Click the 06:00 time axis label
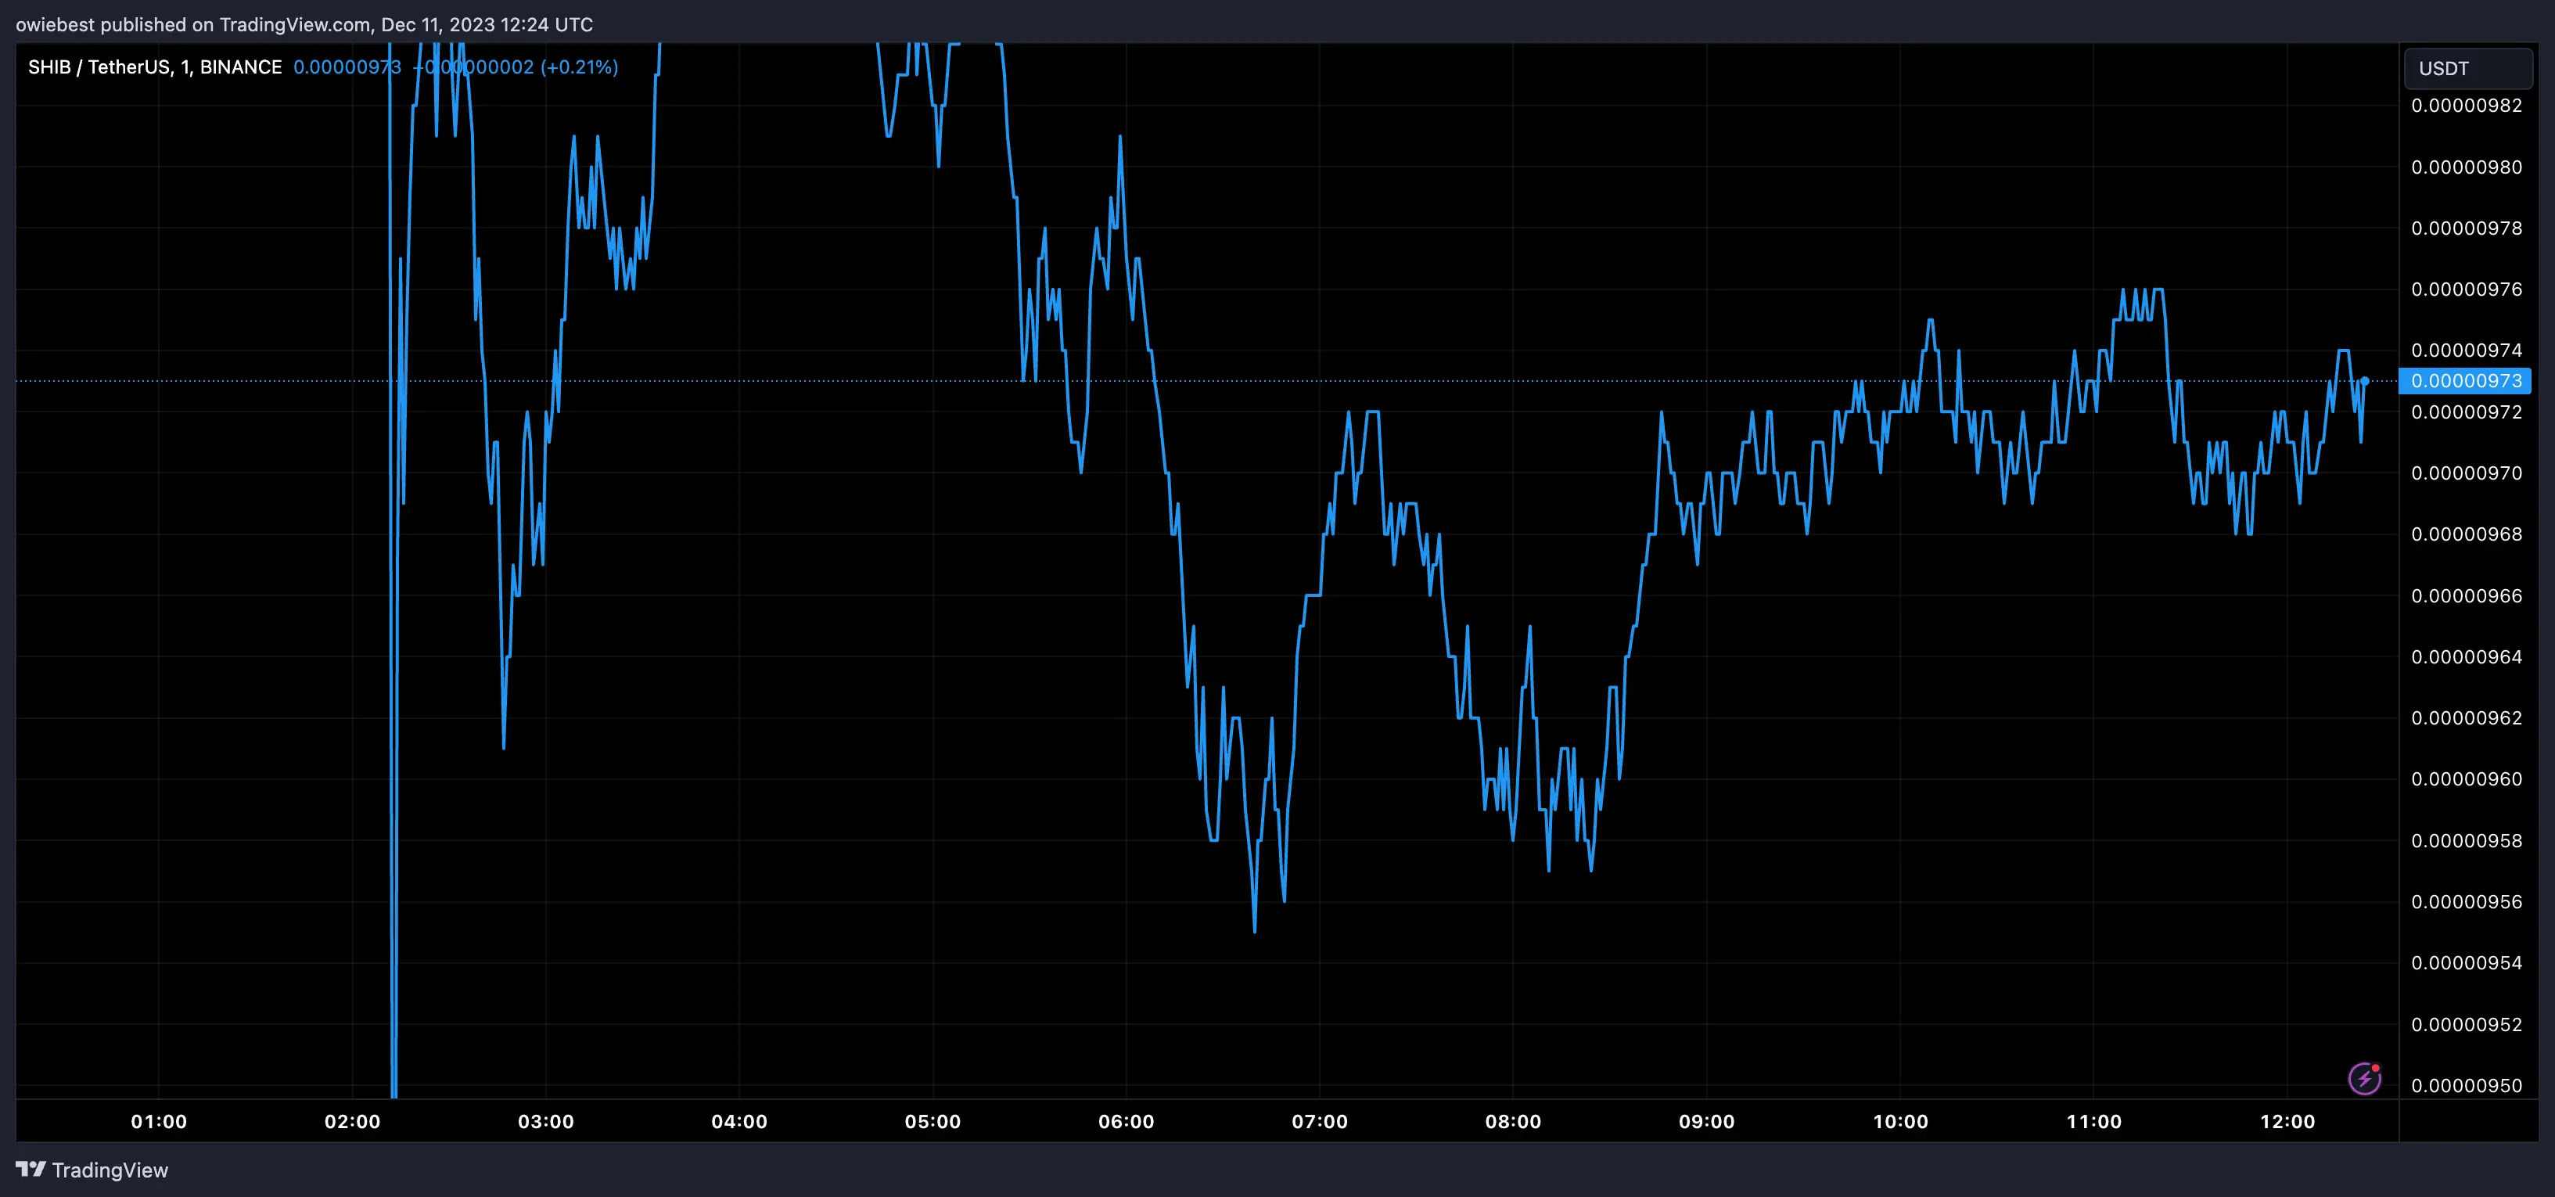The image size is (2555, 1197). (x=1126, y=1122)
